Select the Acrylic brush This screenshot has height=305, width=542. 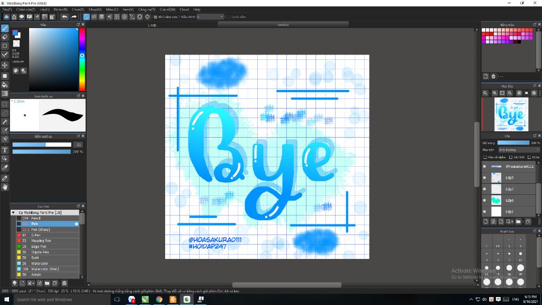pos(48,275)
